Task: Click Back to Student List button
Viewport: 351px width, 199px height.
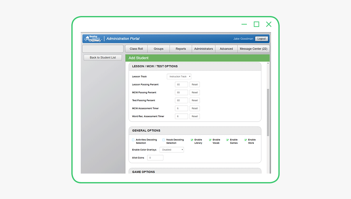Action: click(103, 57)
